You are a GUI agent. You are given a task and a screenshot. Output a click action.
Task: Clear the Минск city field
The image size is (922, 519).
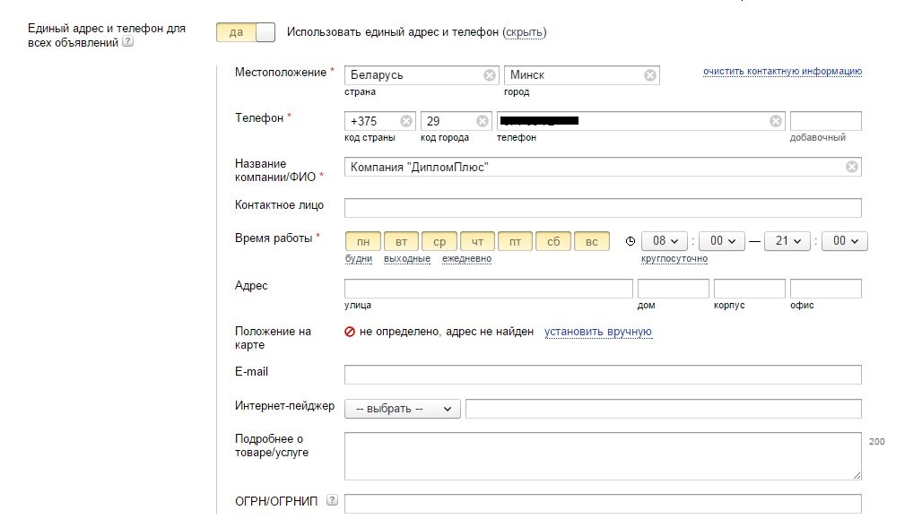click(648, 74)
